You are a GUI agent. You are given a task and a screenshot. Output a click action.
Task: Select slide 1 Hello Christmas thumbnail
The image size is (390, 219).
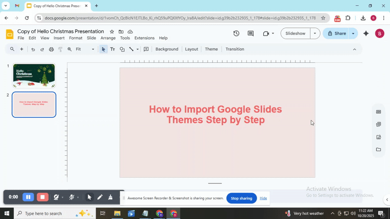pyautogui.click(x=34, y=75)
